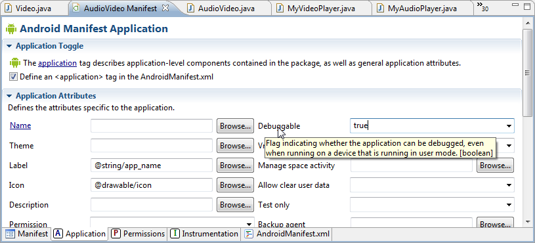Open the Test only dropdown
The image size is (535, 243).
pos(509,205)
